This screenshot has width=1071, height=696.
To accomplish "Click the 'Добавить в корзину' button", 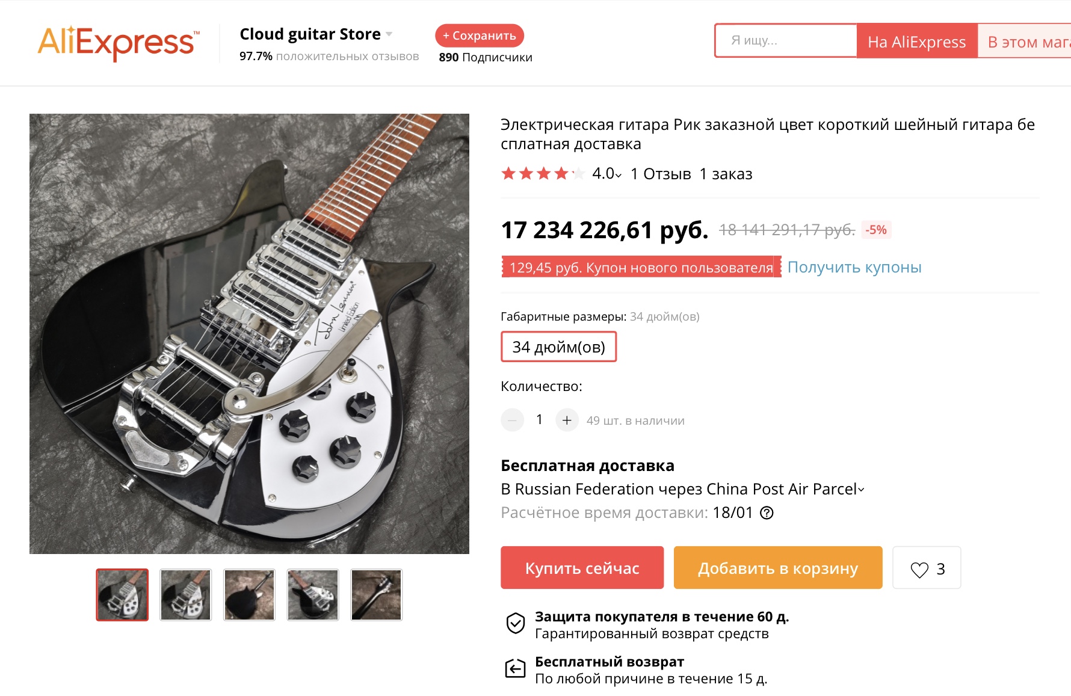I will 777,568.
